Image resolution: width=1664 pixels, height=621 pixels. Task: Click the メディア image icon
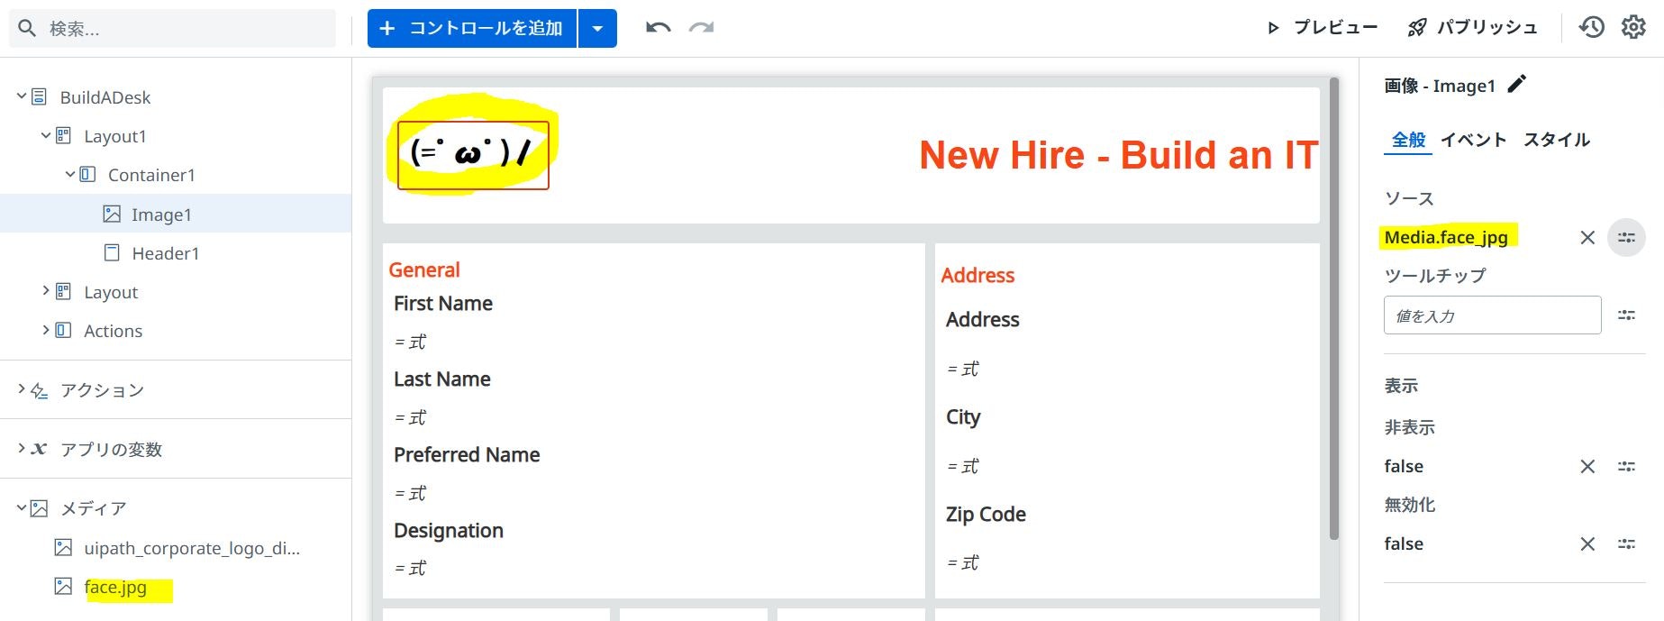pyautogui.click(x=39, y=508)
